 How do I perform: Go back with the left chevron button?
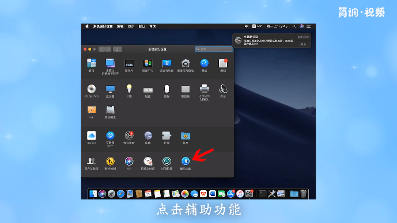pos(102,49)
